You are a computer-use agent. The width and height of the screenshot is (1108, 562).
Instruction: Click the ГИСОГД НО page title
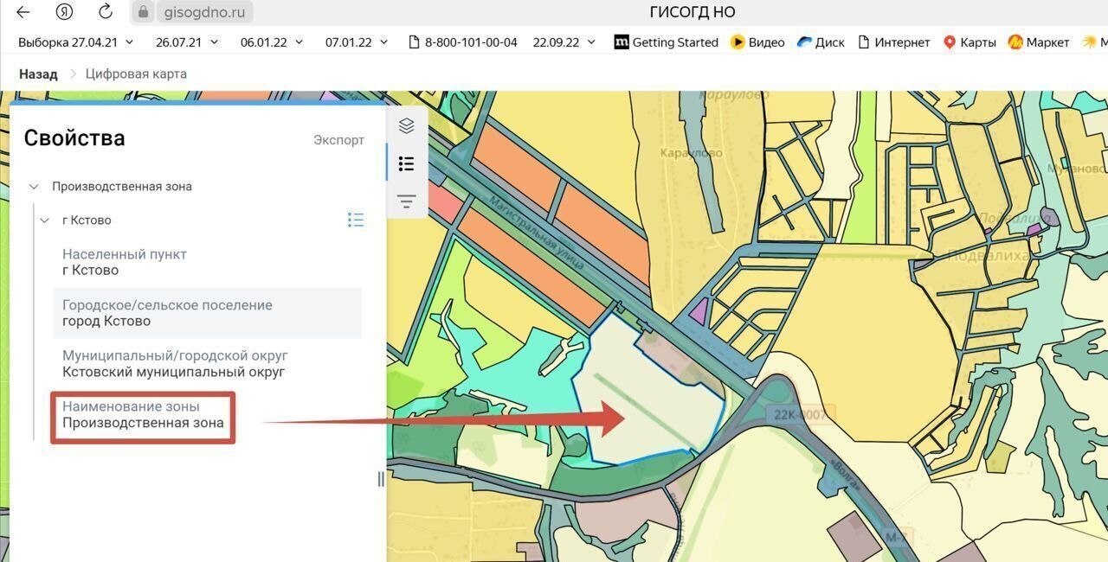692,12
